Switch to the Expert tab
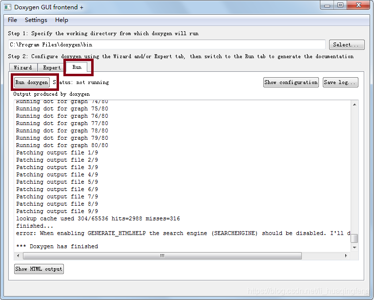This screenshot has width=374, height=300. click(52, 67)
